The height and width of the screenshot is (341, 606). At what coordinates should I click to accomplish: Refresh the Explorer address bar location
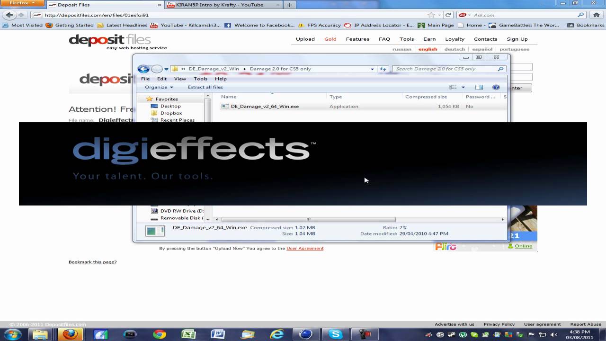[x=383, y=69]
